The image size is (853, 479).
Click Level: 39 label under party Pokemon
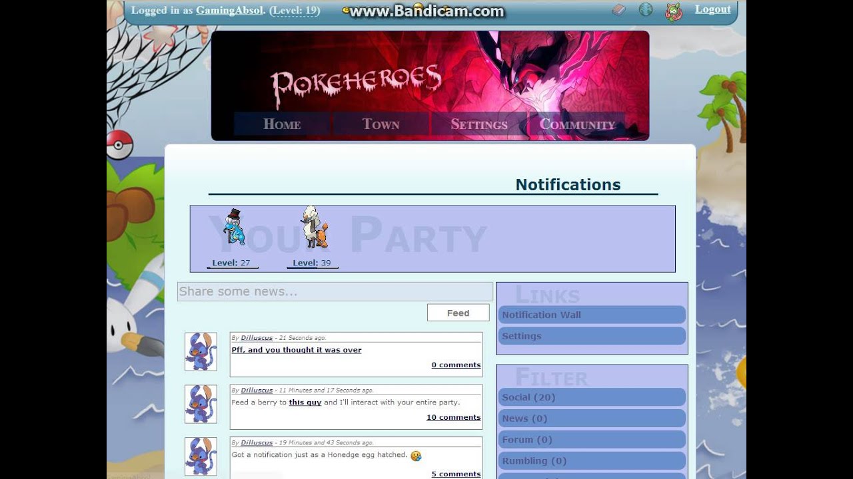click(x=312, y=263)
